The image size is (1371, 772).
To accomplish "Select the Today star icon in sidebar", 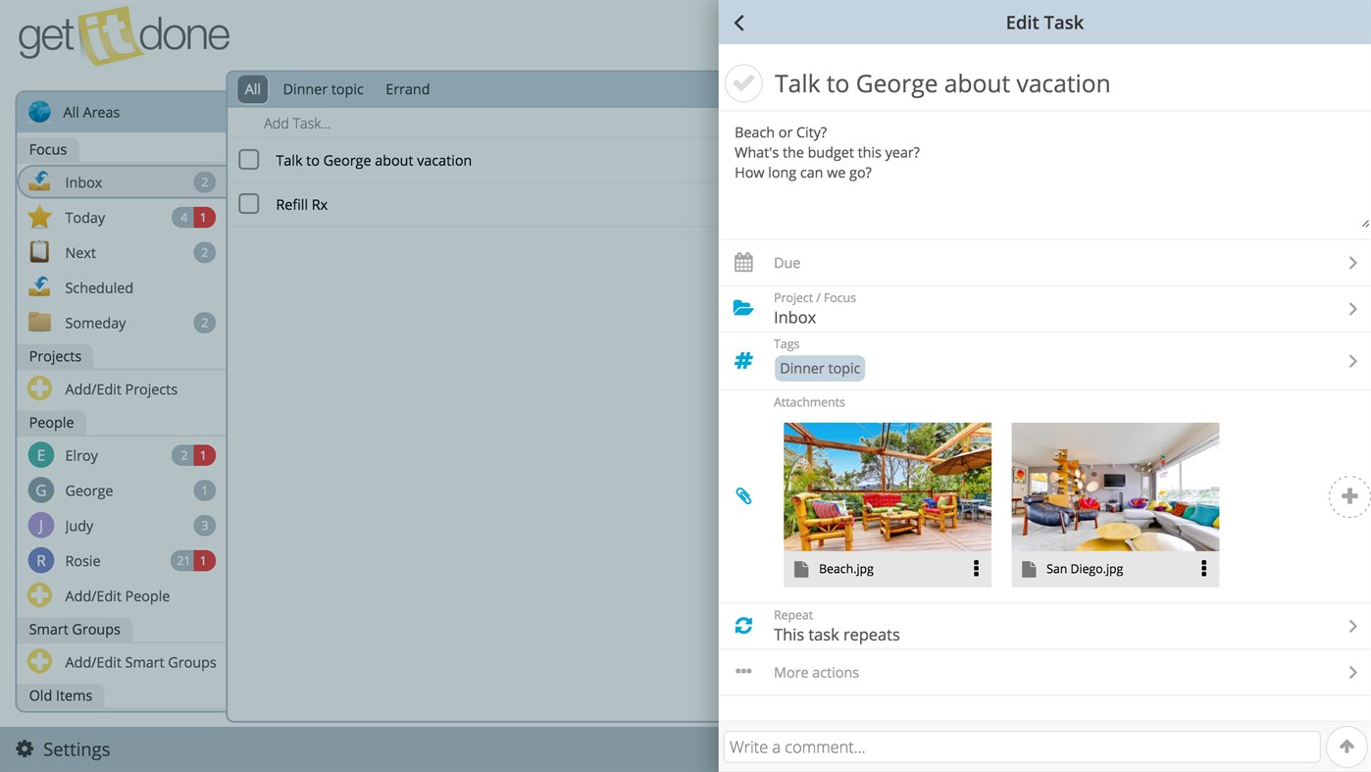I will pos(39,217).
